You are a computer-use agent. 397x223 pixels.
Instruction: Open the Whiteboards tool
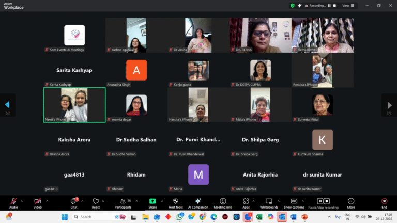pos(269,201)
